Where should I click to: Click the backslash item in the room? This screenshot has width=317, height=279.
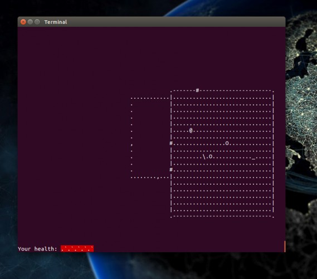pyautogui.click(x=204, y=156)
